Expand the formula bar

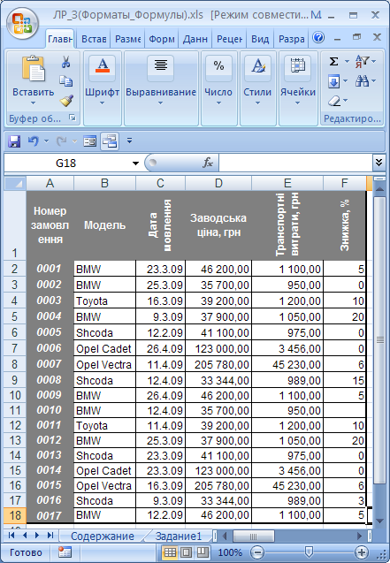(x=379, y=163)
